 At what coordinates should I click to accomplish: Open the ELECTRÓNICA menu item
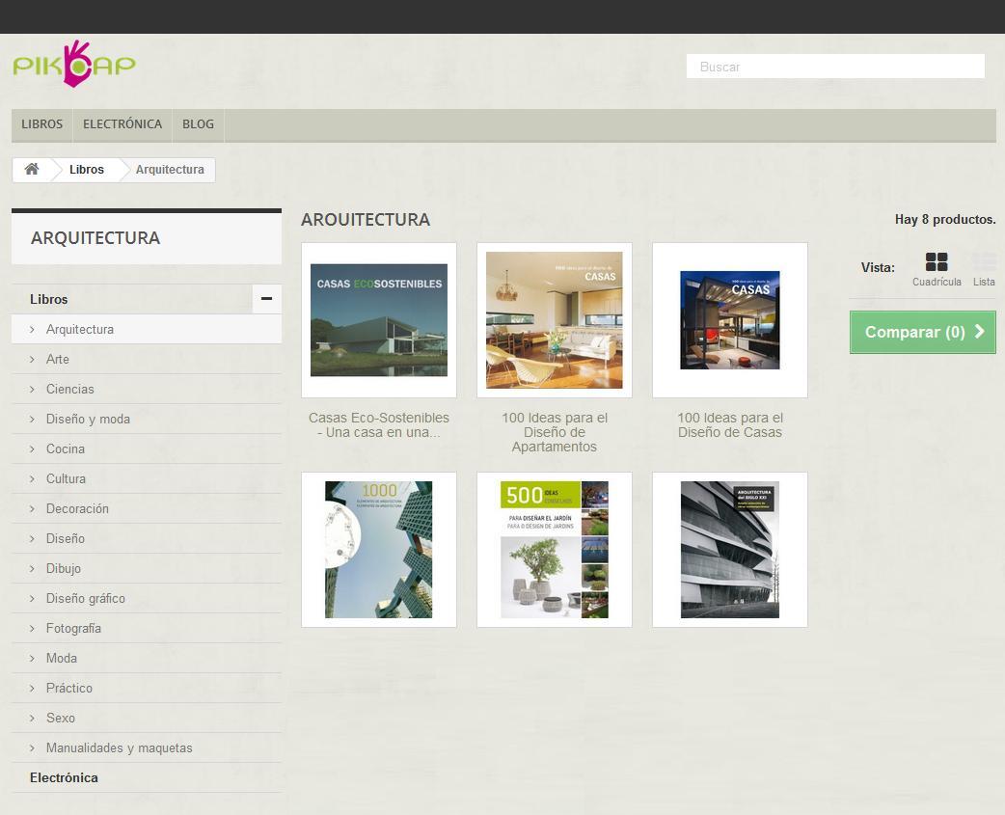(122, 124)
